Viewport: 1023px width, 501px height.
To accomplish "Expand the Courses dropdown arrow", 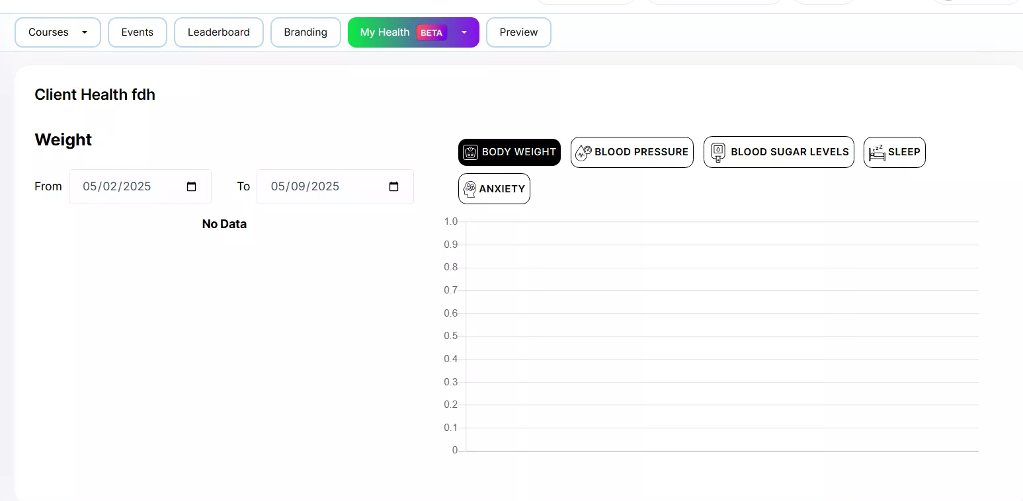I will click(85, 32).
